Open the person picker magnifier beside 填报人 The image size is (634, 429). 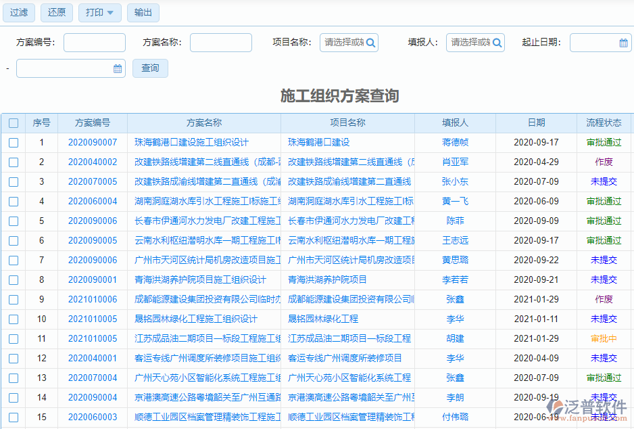click(x=496, y=42)
